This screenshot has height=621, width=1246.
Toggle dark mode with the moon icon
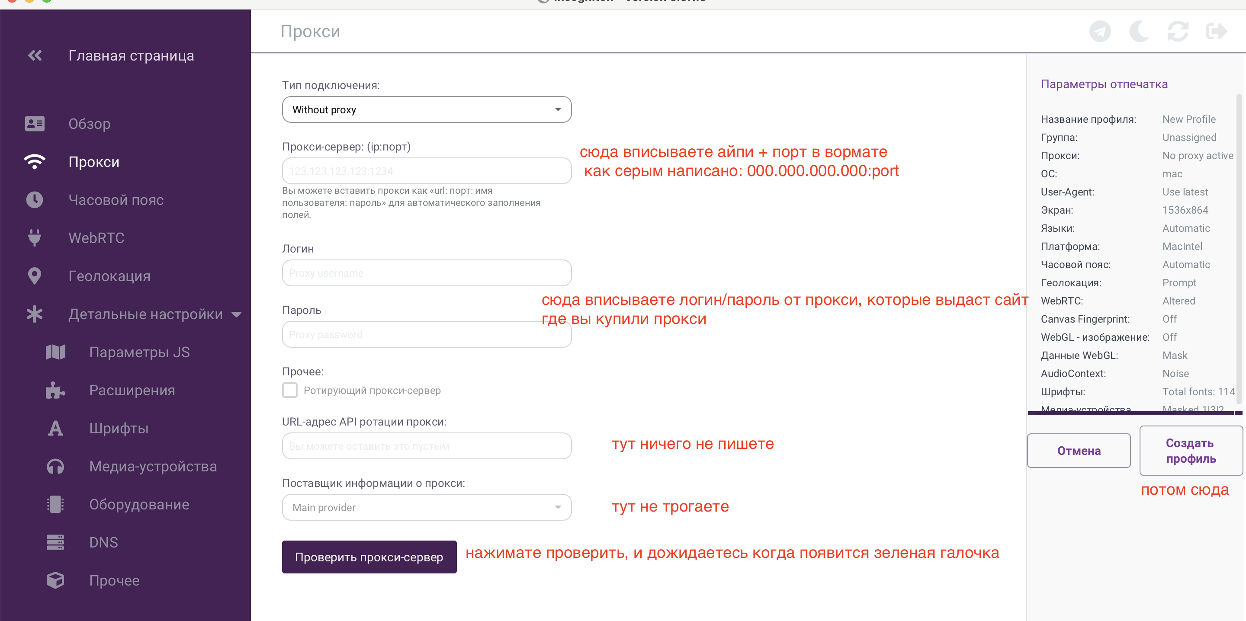[x=1139, y=31]
